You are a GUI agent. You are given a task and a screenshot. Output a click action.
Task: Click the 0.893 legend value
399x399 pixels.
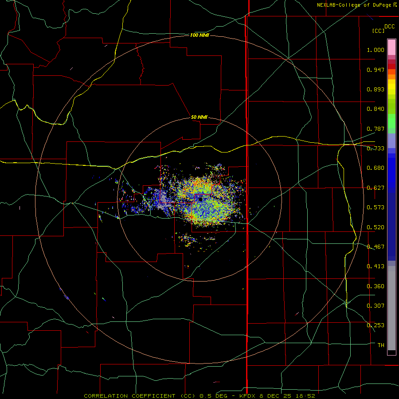coord(376,89)
